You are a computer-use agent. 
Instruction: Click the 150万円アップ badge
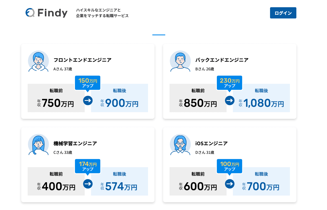pos(88,83)
